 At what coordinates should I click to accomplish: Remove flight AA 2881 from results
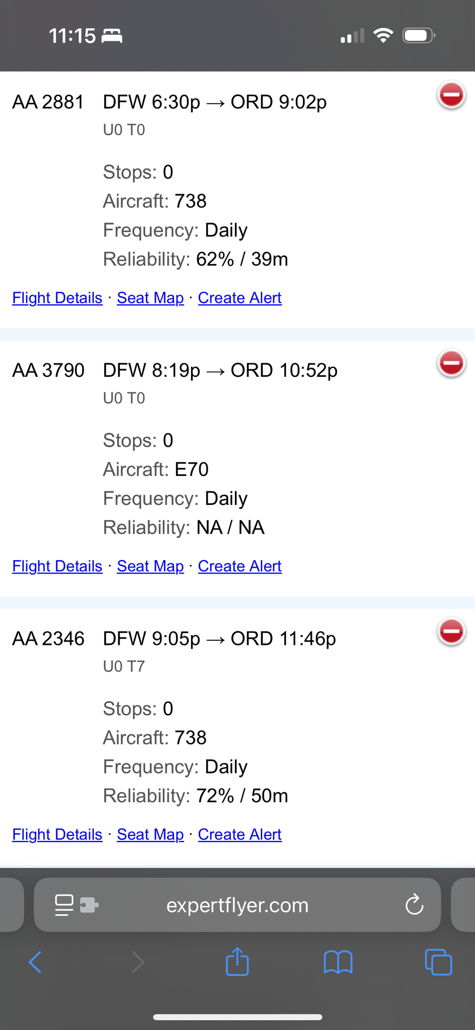pyautogui.click(x=450, y=95)
